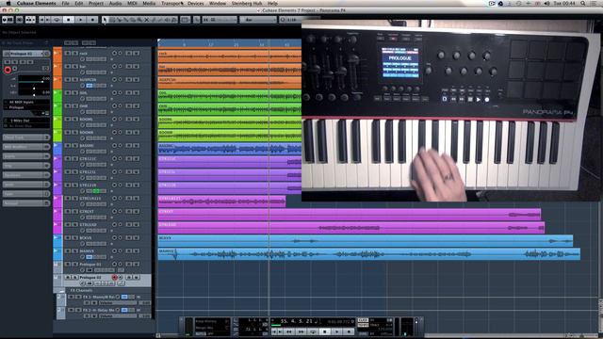This screenshot has width=603, height=339.
Task: Mute the GTRLEAD track
Action: [x=68, y=224]
